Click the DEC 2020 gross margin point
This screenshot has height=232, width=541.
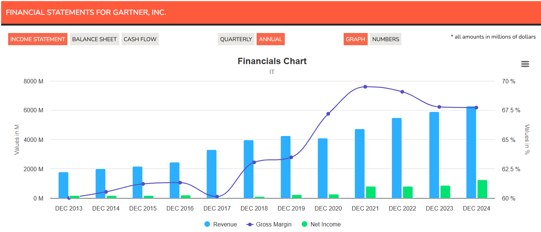click(x=328, y=114)
